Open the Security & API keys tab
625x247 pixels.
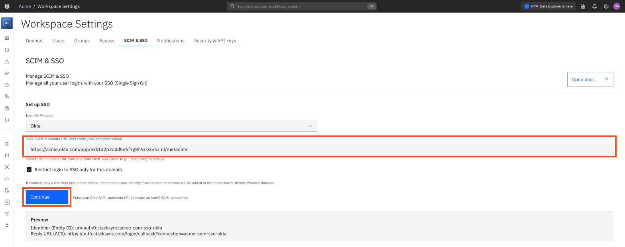coord(215,41)
